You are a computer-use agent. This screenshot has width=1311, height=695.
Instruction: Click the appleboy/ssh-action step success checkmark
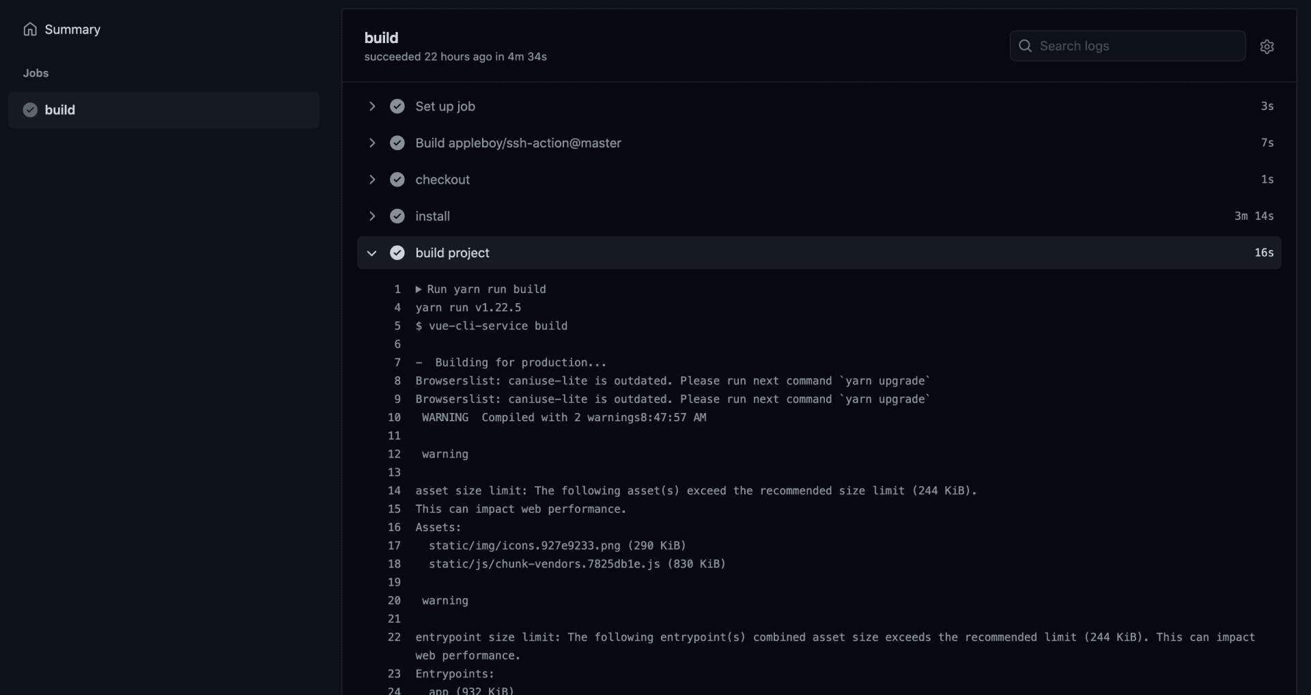(397, 143)
